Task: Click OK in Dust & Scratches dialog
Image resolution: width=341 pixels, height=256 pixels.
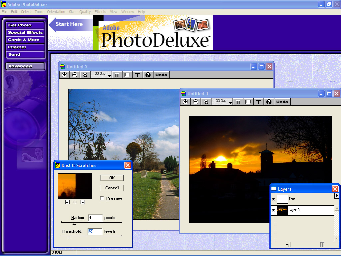Action: pos(112,178)
